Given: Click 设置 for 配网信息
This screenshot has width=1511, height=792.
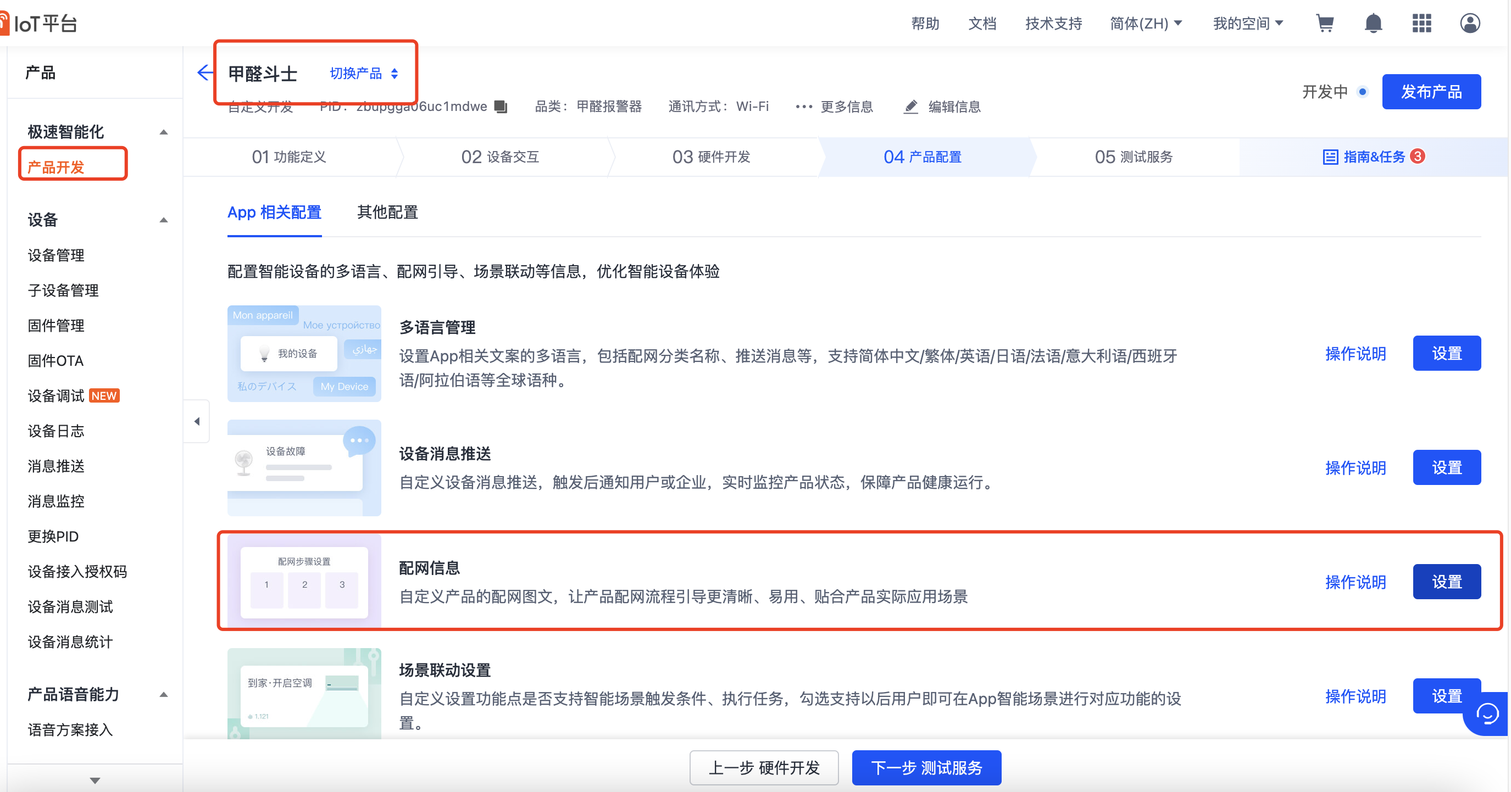Looking at the screenshot, I should click(x=1447, y=582).
